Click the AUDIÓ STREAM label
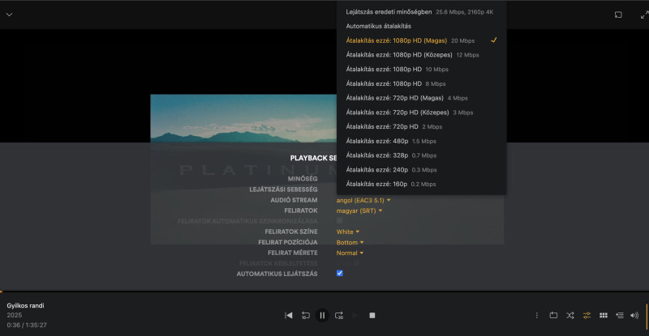649x336 pixels. pos(294,200)
